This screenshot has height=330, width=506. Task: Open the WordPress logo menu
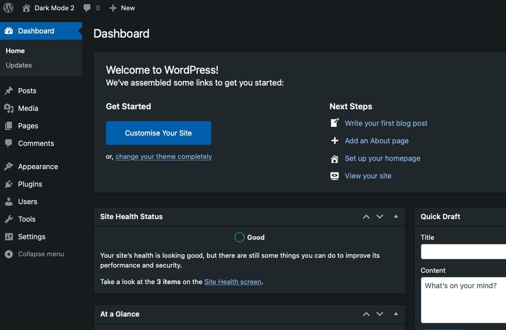point(8,8)
